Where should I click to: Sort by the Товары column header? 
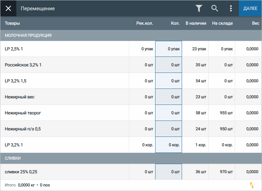click(x=12, y=23)
